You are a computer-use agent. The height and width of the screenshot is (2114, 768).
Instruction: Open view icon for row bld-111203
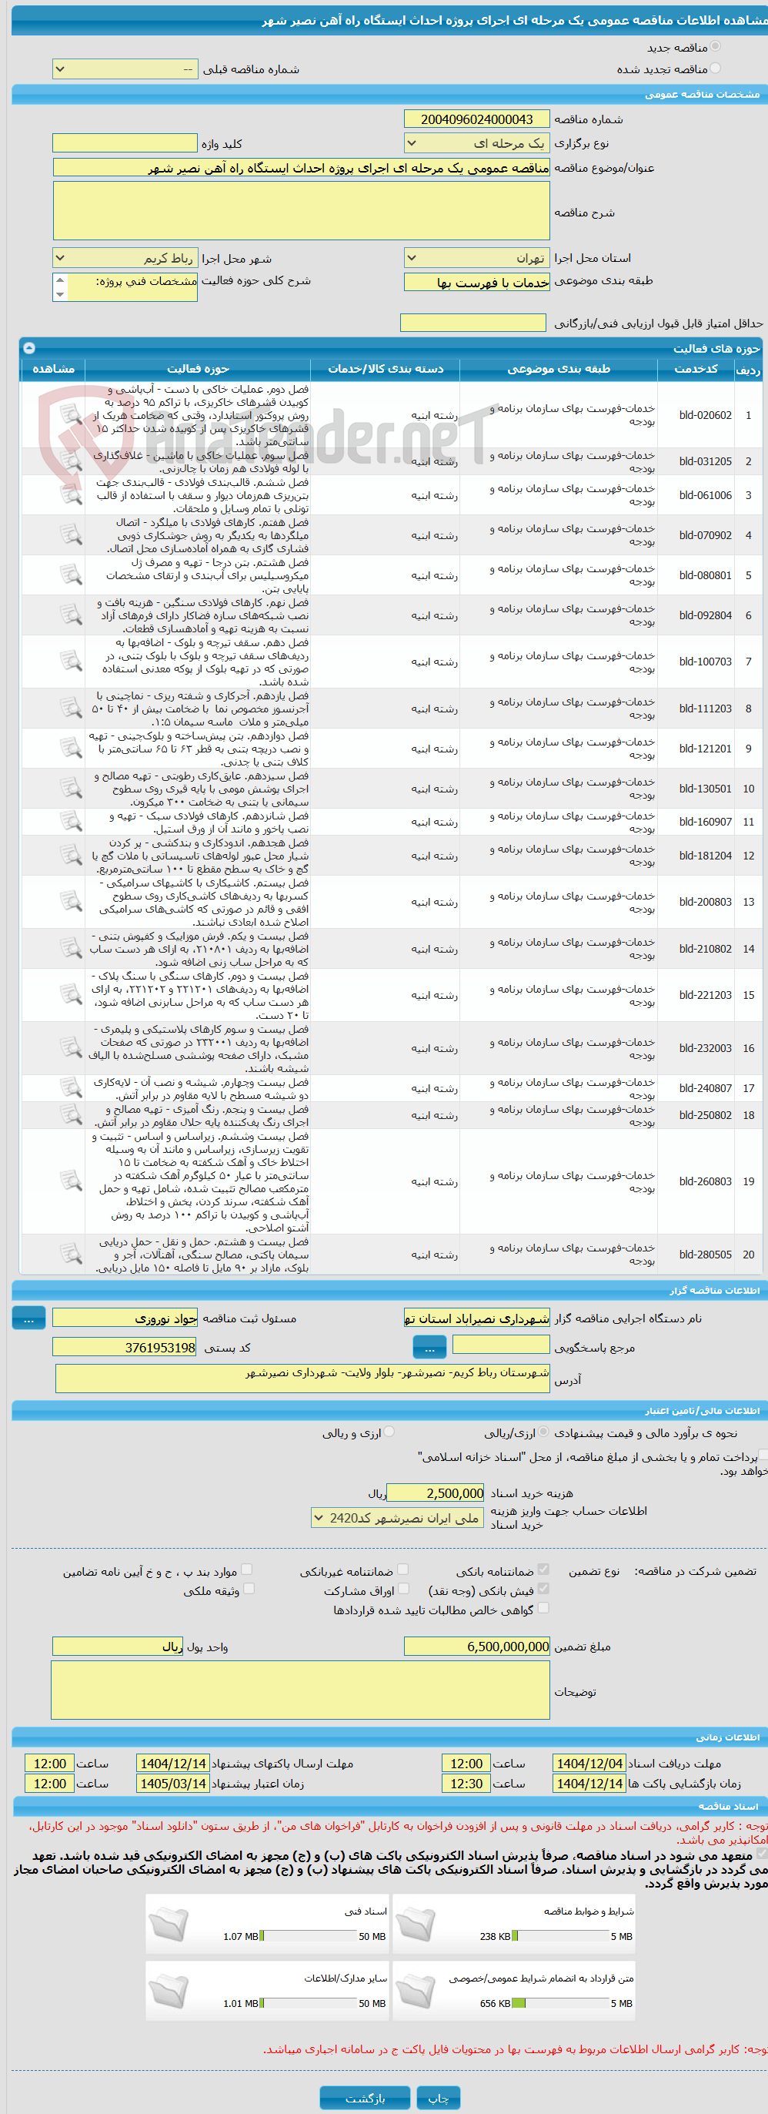pos(71,709)
